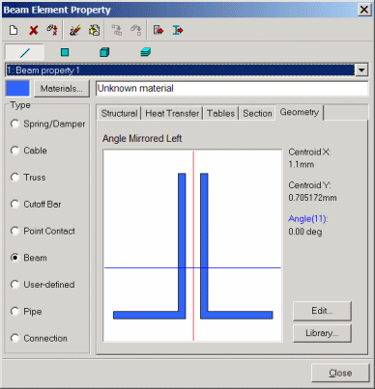Open the section Library...

322,333
